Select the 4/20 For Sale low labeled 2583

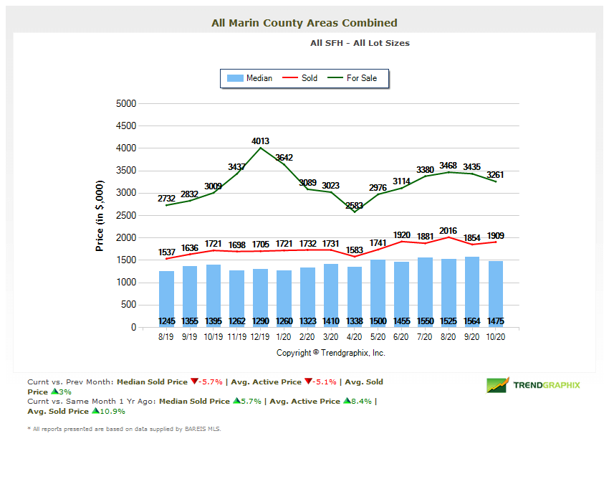click(355, 212)
